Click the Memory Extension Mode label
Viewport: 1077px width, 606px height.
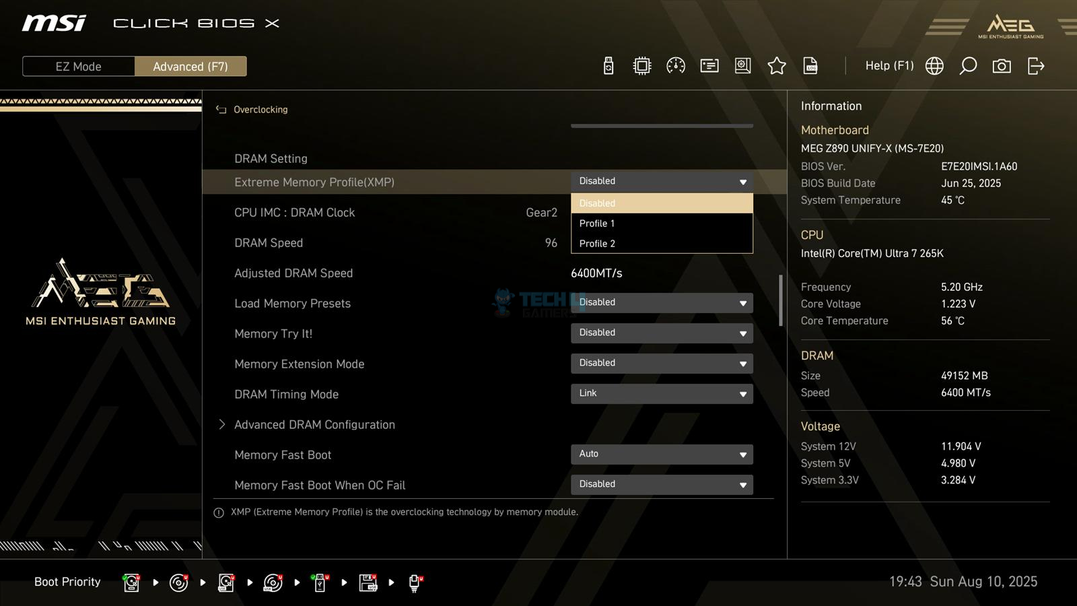300,364
